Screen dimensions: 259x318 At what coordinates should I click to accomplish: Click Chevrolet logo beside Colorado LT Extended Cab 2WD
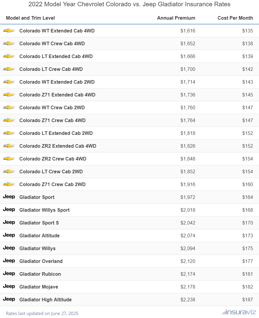click(9, 133)
